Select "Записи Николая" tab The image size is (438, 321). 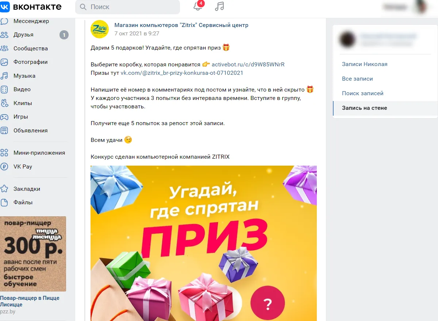pyautogui.click(x=365, y=64)
